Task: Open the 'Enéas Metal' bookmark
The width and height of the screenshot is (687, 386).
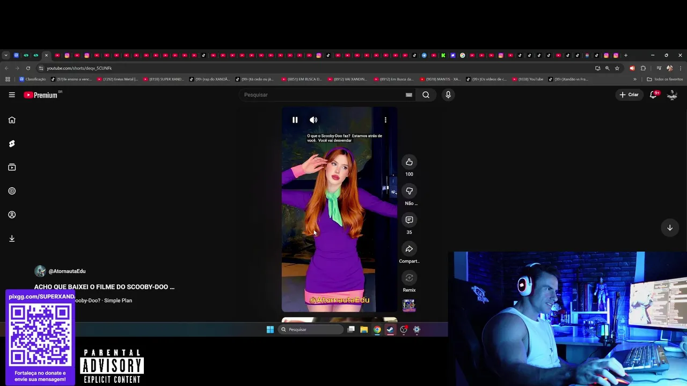Action: [118, 79]
